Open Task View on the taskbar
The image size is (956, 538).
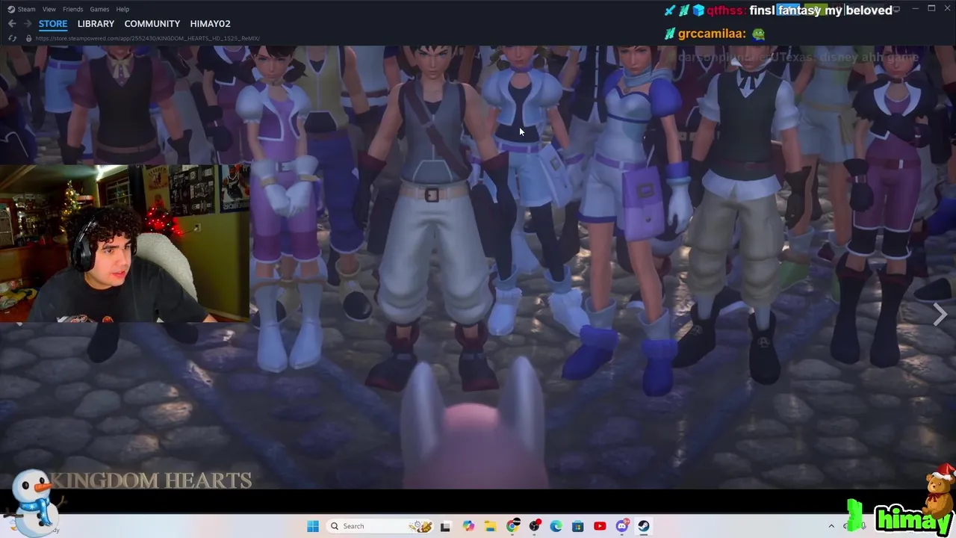pos(446,526)
